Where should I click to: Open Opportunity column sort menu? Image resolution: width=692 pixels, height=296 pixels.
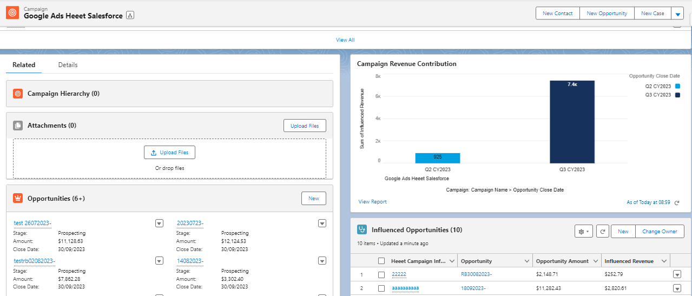pos(527,261)
